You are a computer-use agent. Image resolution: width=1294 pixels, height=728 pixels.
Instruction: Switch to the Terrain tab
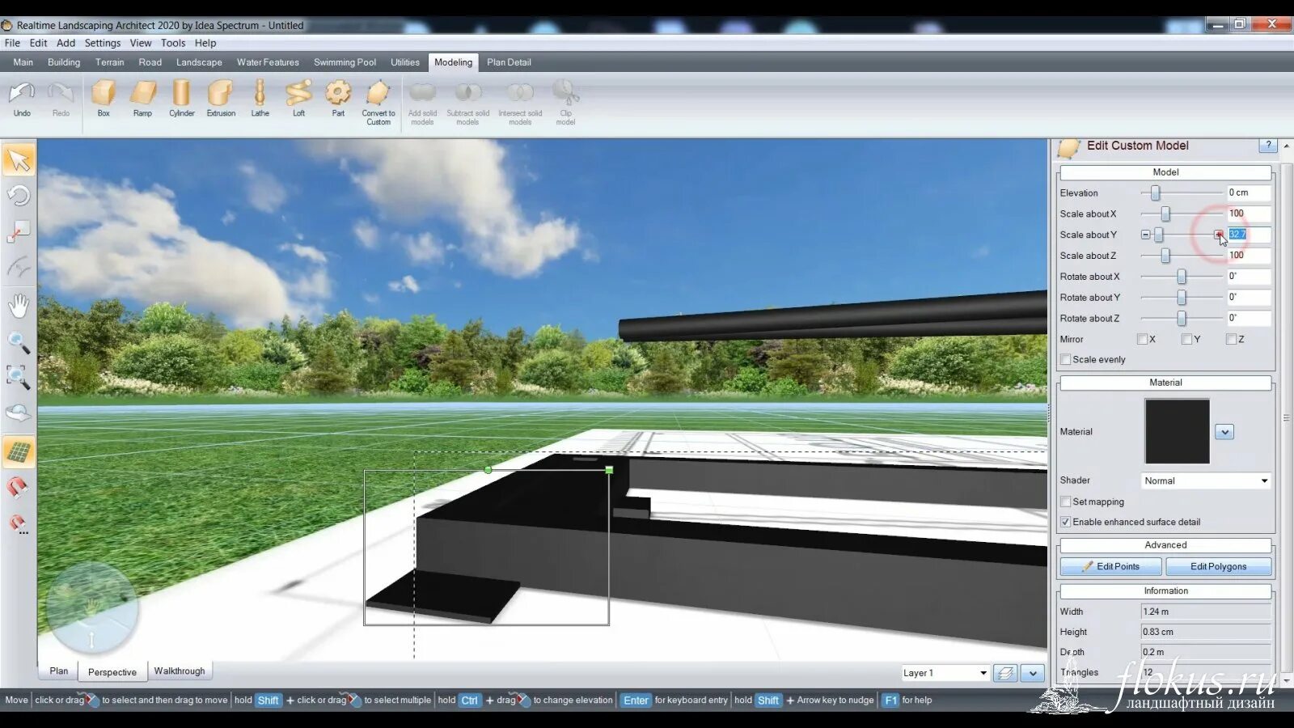[x=110, y=62]
